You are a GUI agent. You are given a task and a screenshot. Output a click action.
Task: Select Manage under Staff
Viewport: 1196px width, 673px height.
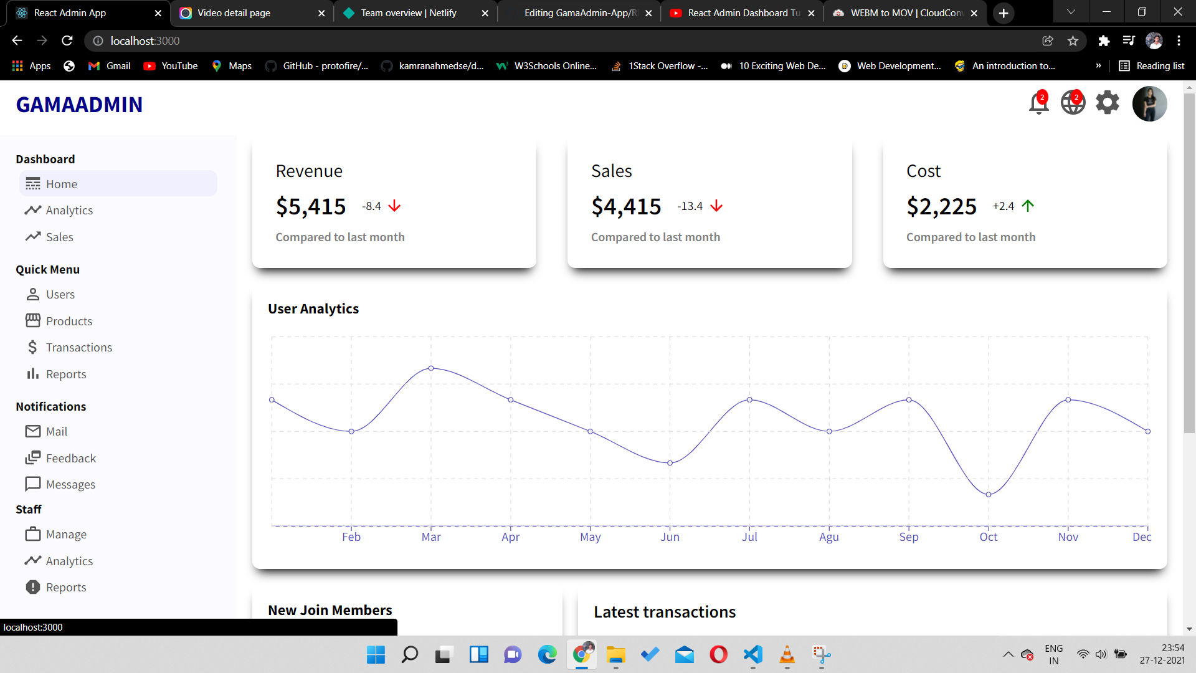66,534
